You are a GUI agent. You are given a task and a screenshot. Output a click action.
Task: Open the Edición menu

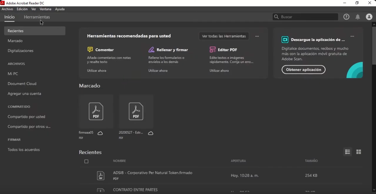click(22, 9)
